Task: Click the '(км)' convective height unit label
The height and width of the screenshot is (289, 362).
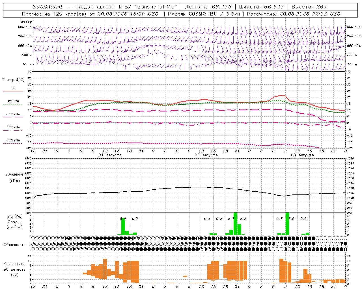Action: click(x=15, y=275)
